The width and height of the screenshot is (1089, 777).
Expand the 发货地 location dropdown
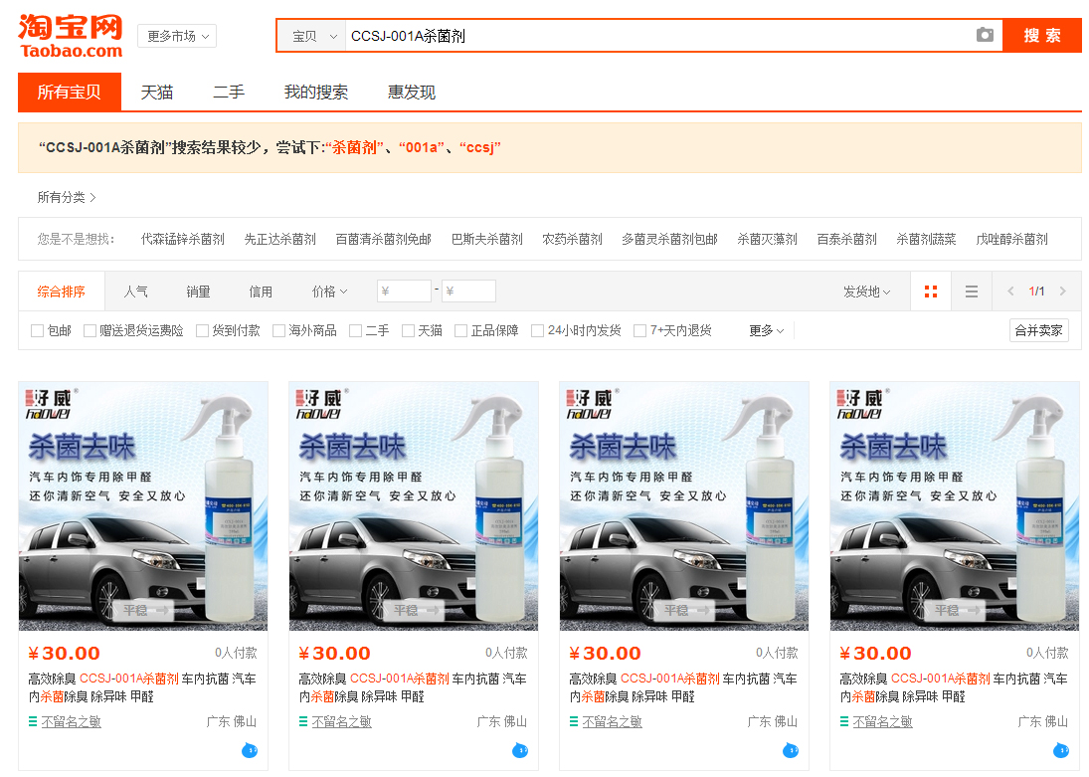[867, 291]
